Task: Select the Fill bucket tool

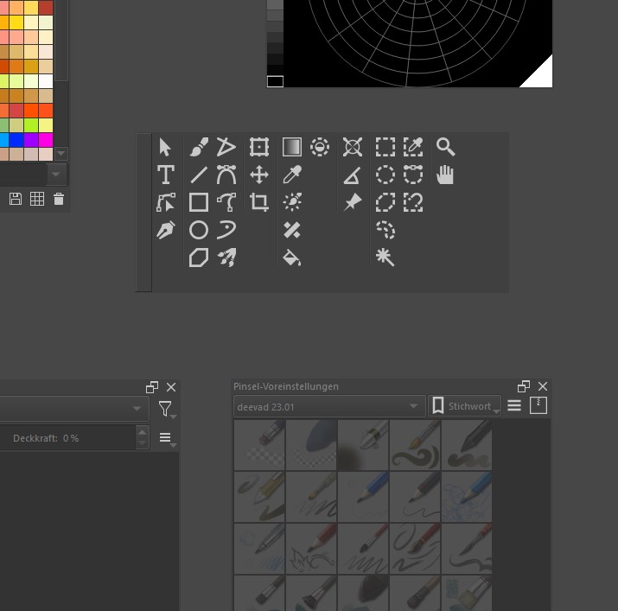Action: coord(292,258)
